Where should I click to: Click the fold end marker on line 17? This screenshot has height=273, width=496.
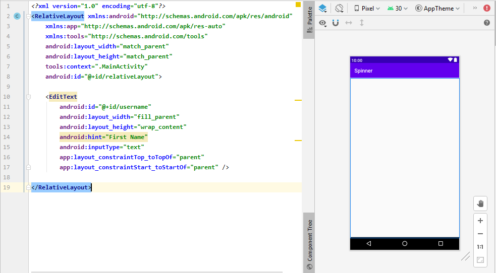click(x=28, y=167)
